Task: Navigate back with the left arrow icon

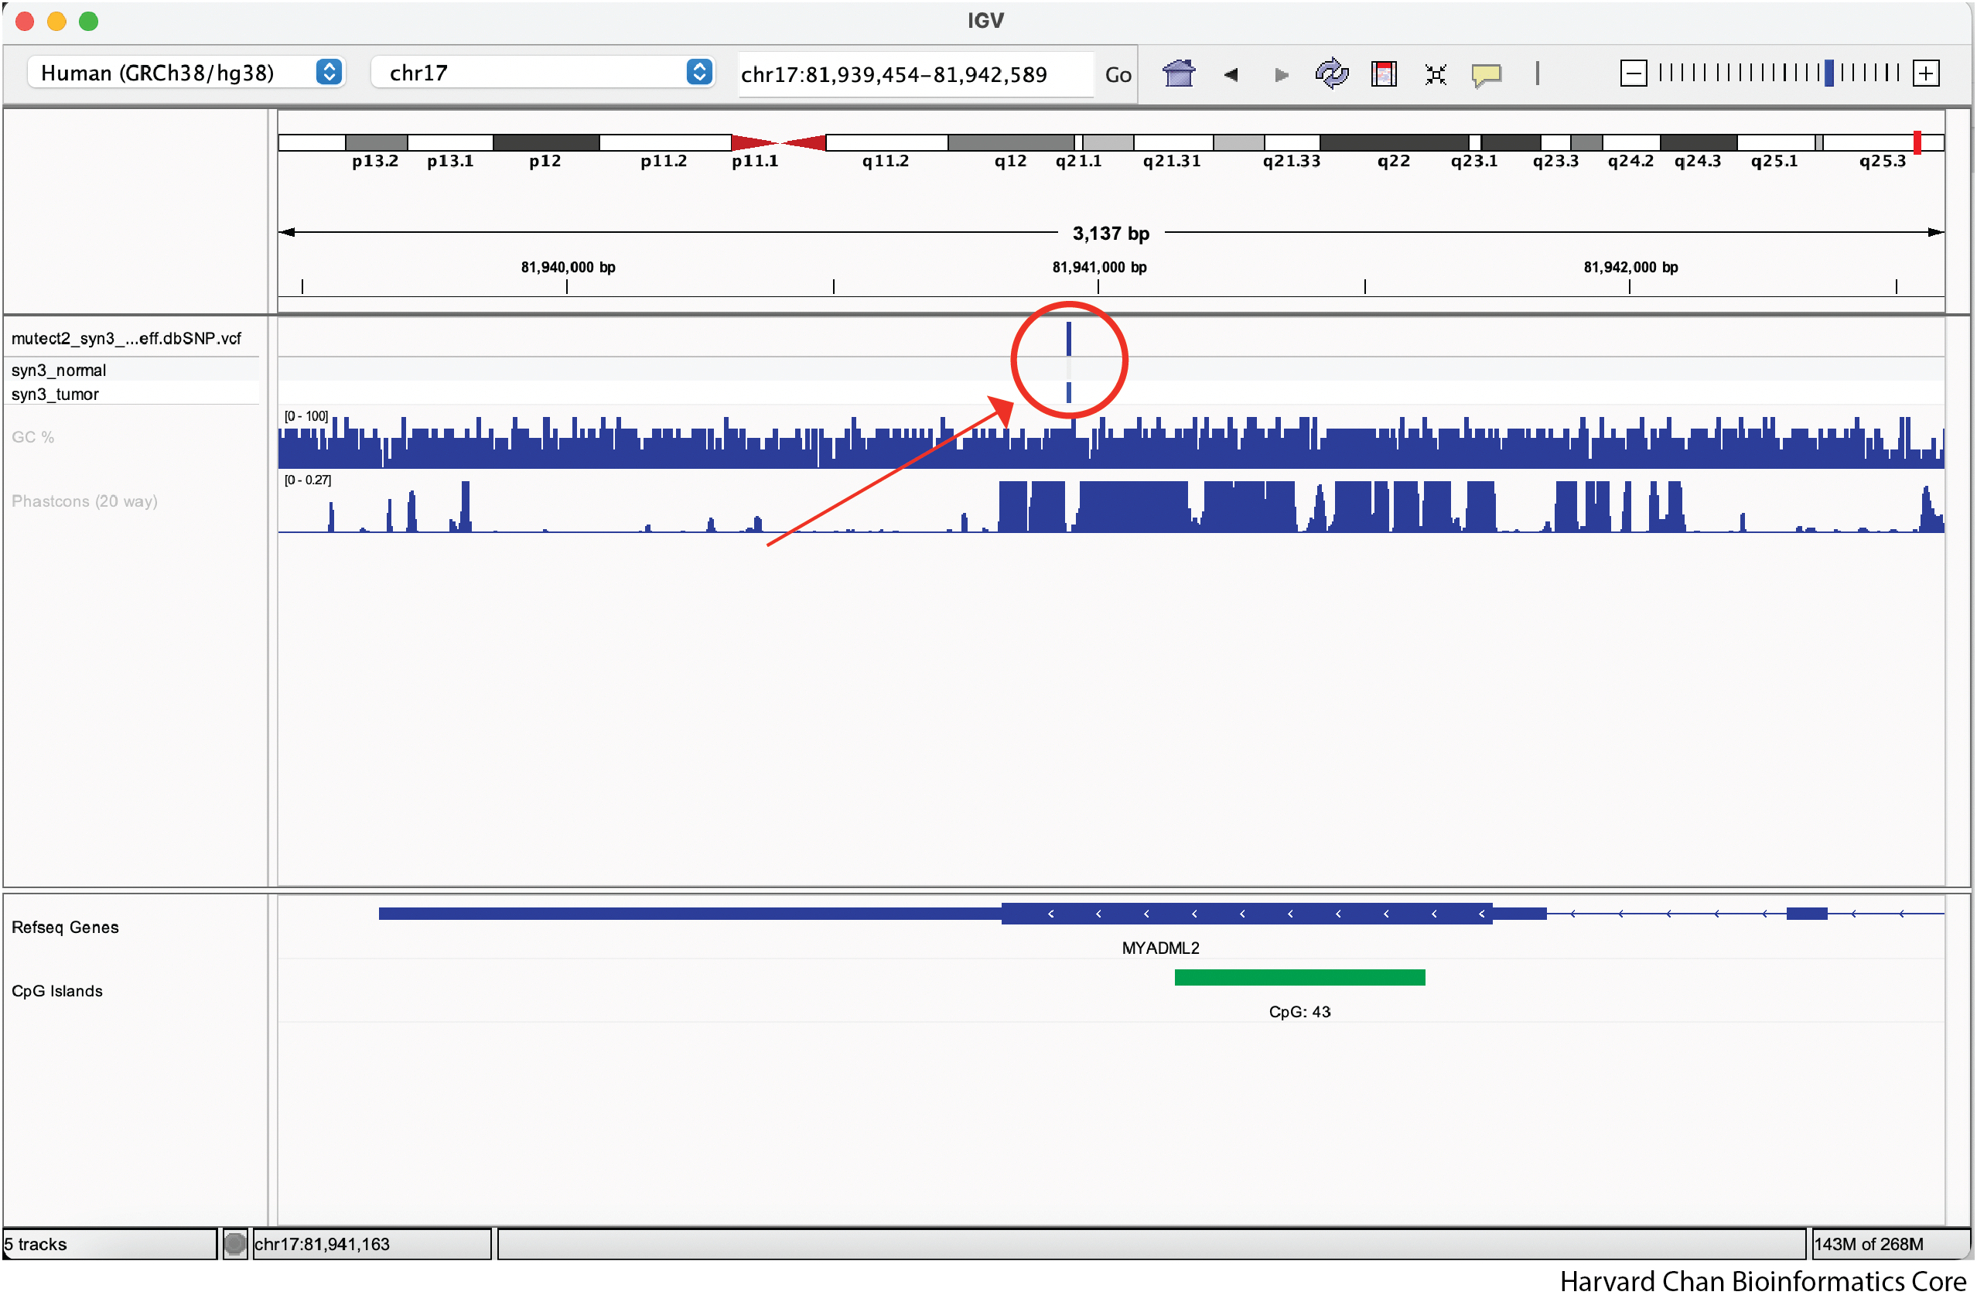Action: click(x=1231, y=75)
